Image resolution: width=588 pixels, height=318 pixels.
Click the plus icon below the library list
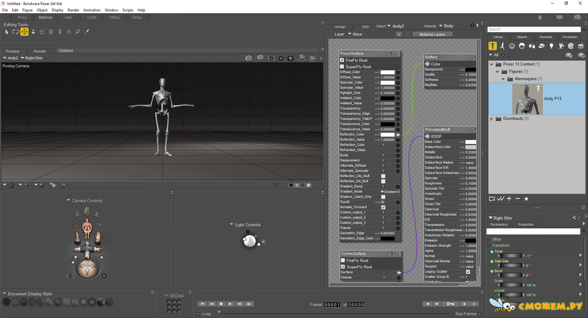tap(509, 199)
